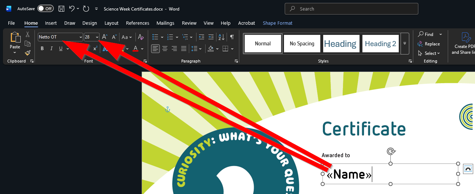
Task: Click the Format Painter brush icon
Action: 28,53
